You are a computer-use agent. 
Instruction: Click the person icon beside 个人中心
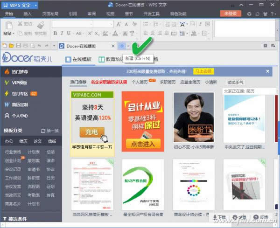click(7, 116)
